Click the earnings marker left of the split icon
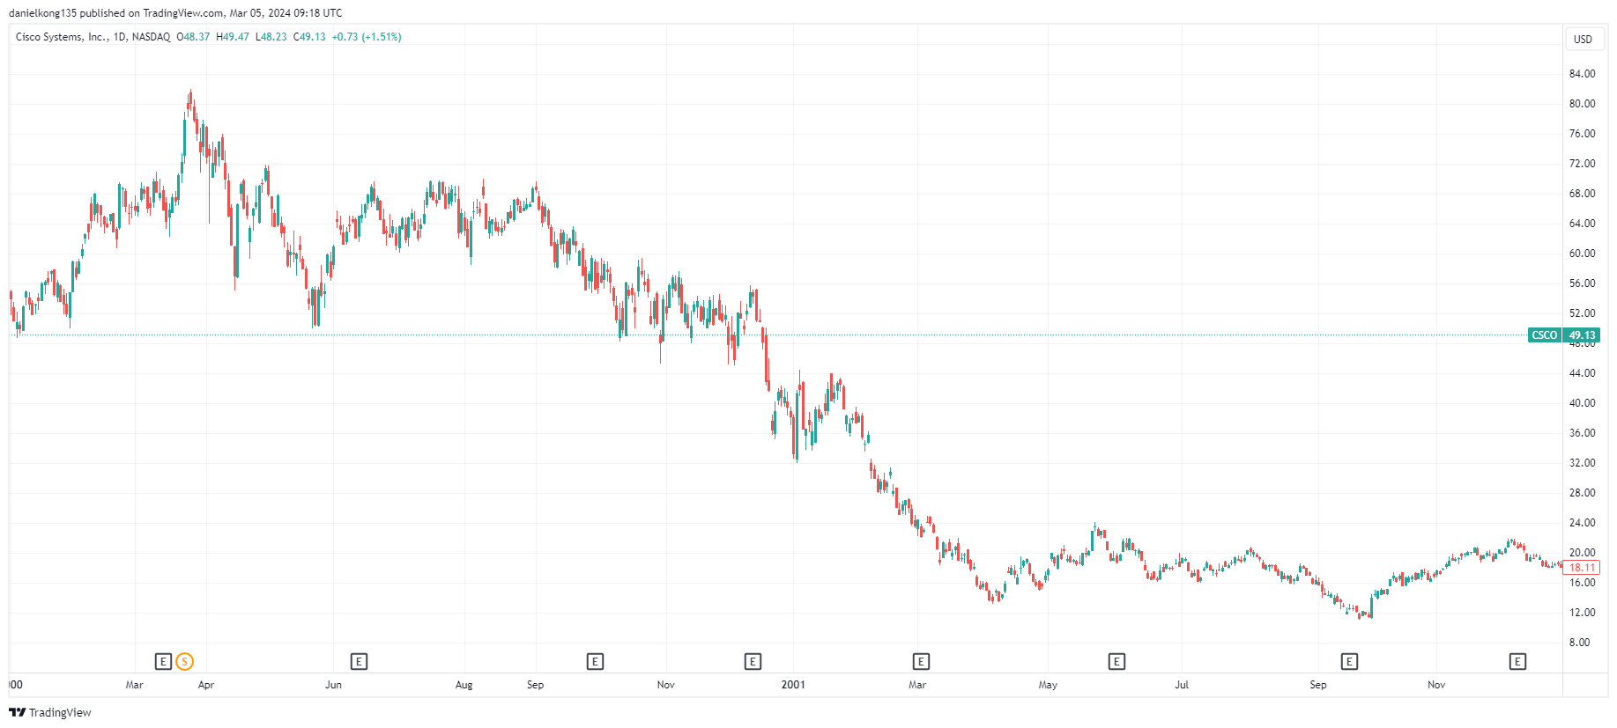Image resolution: width=1617 pixels, height=728 pixels. tap(163, 661)
